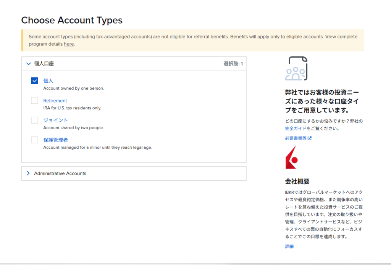The image size is (391, 265).
Task: Click 'IRA for U.S. tax residents only.' text
Action: click(x=72, y=108)
